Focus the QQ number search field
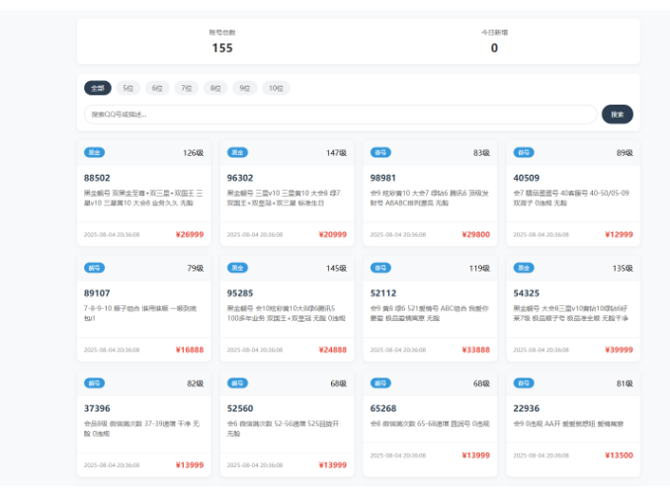 pos(340,115)
